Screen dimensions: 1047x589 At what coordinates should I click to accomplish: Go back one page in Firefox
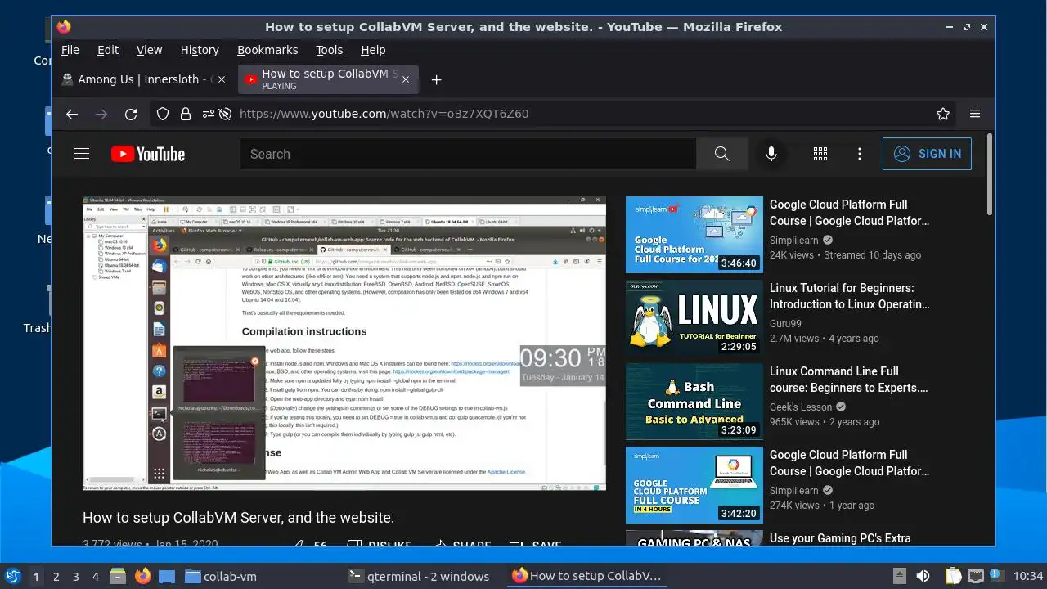click(x=72, y=114)
